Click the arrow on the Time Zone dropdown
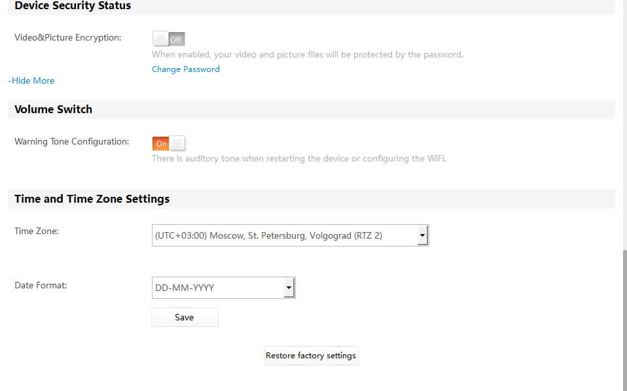 422,235
